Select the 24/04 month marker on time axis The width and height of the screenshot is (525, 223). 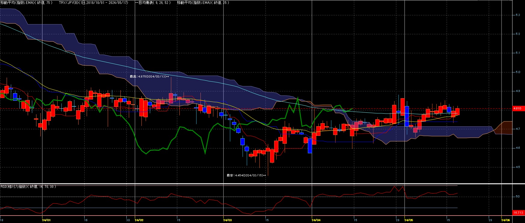point(316,220)
